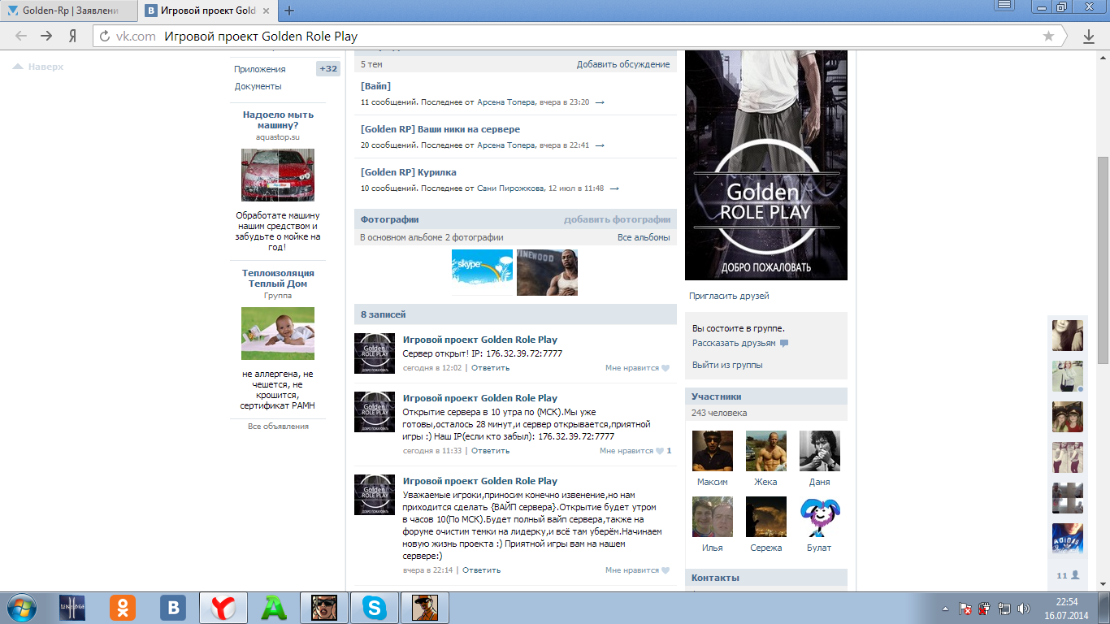
Task: Click the car wash ad image
Action: click(278, 175)
